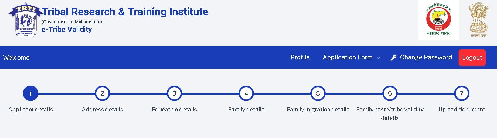This screenshot has height=138, width=497.
Task: Expand the Application Form dropdown chevron
Action: click(x=378, y=58)
